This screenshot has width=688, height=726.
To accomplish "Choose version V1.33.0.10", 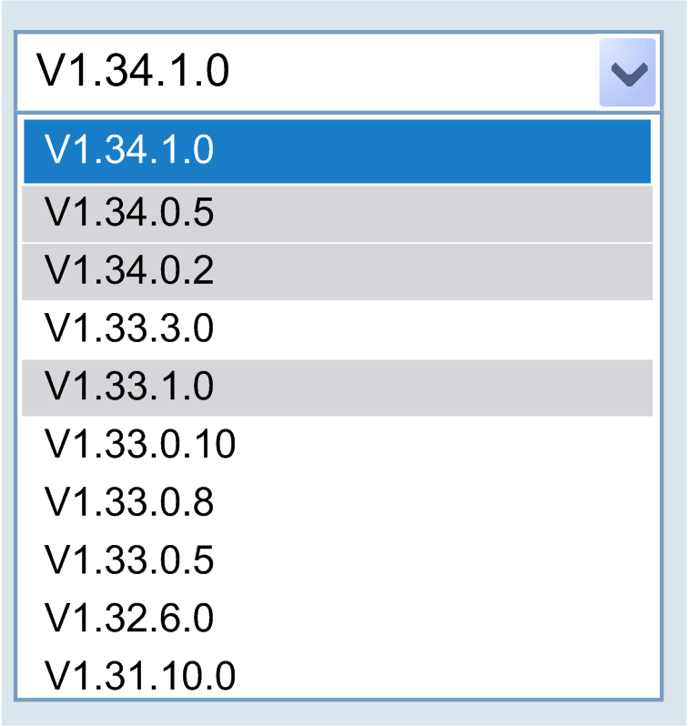I will coord(337,445).
